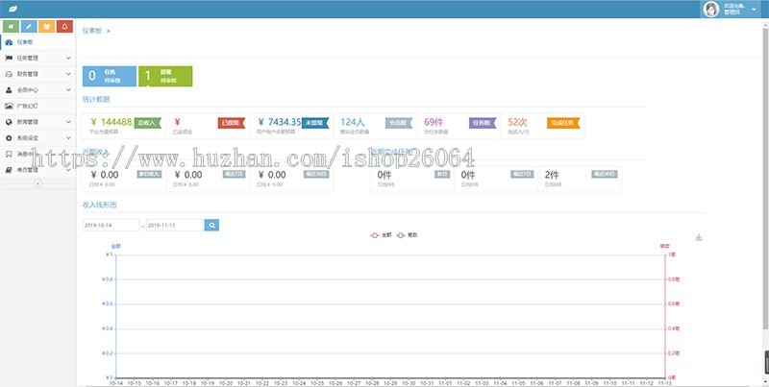This screenshot has width=769, height=387.
Task: Toggle the 金额 series in chart legend
Action: point(381,235)
